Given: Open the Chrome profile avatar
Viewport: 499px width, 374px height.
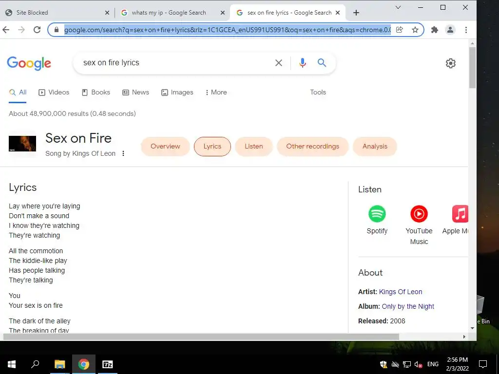Looking at the screenshot, I should [450, 30].
